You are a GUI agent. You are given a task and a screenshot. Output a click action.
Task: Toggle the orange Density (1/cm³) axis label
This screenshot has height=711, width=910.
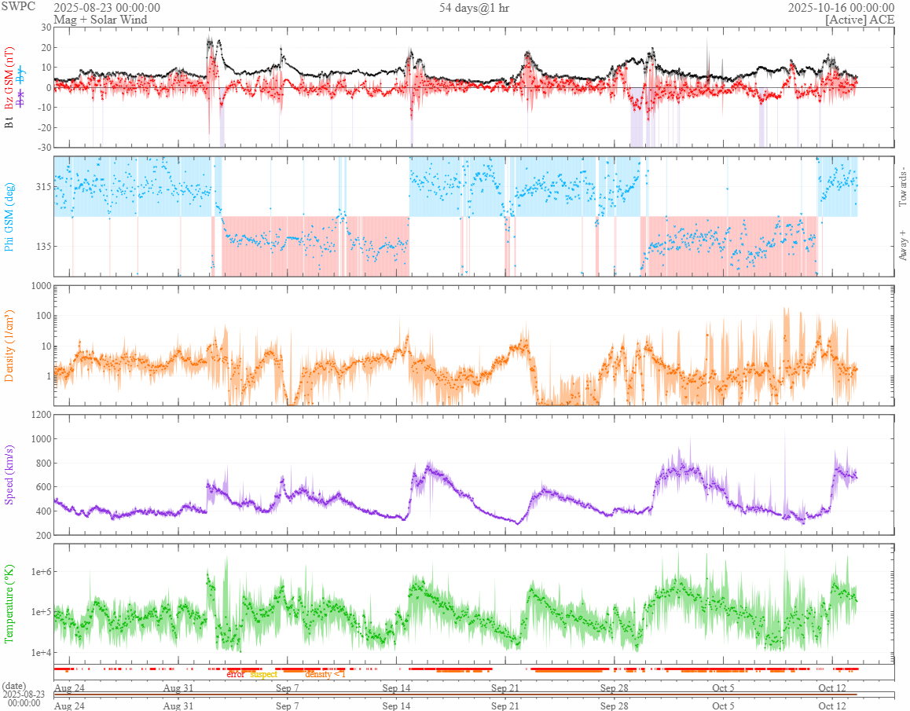9,346
